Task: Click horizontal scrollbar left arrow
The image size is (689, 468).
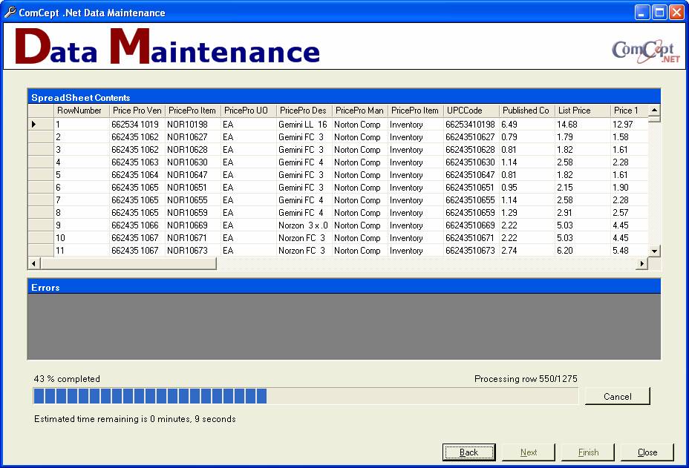Action: point(33,263)
